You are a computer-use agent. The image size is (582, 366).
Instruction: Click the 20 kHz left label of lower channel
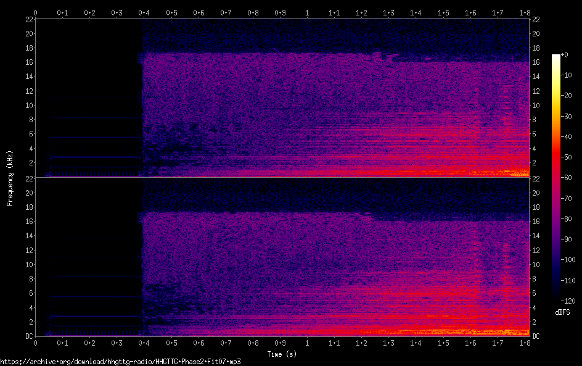[x=28, y=193]
